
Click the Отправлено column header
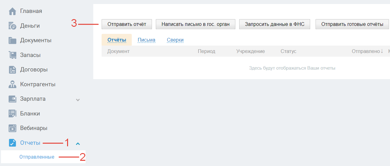pyautogui.click(x=366, y=51)
